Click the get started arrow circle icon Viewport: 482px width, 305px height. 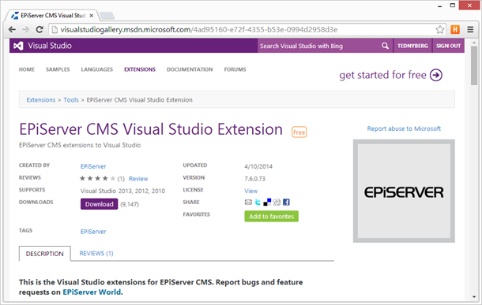click(436, 75)
